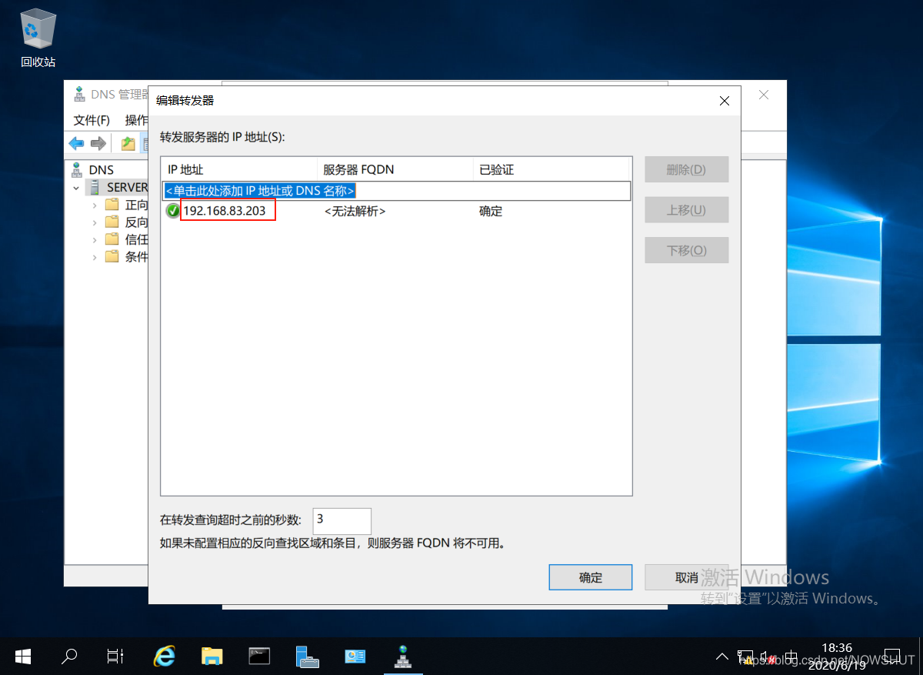Open the Recycle Bin desktop icon
The image size is (923, 675).
[38, 38]
